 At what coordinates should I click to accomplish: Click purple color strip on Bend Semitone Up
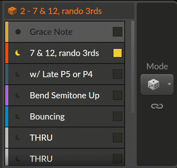pos(7,95)
